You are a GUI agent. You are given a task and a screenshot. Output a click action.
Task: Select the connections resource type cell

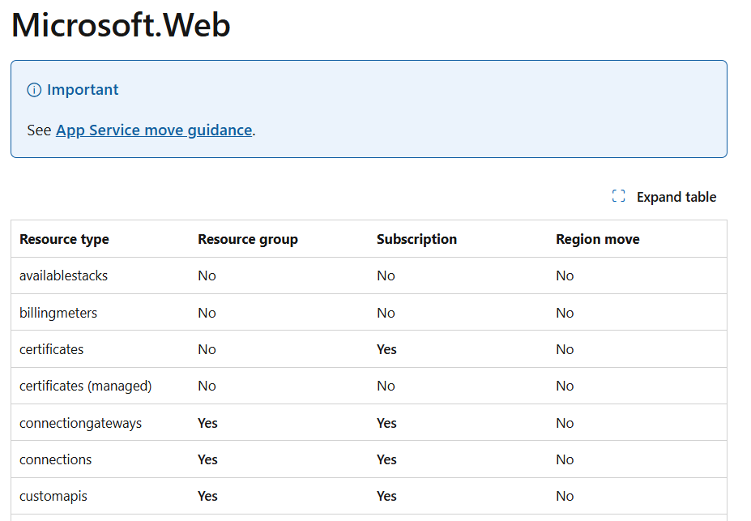pyautogui.click(x=56, y=459)
